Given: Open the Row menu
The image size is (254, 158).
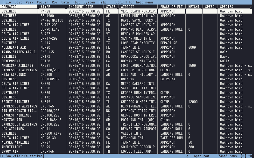Looking at the screenshot, I should (x=55, y=2).
